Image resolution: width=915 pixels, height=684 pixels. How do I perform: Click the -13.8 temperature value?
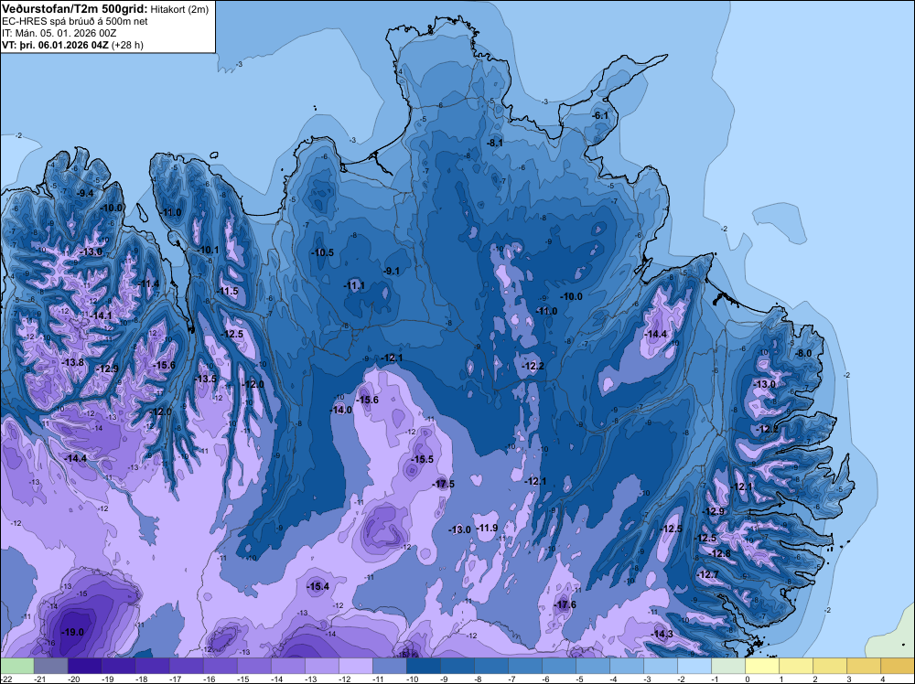73,363
